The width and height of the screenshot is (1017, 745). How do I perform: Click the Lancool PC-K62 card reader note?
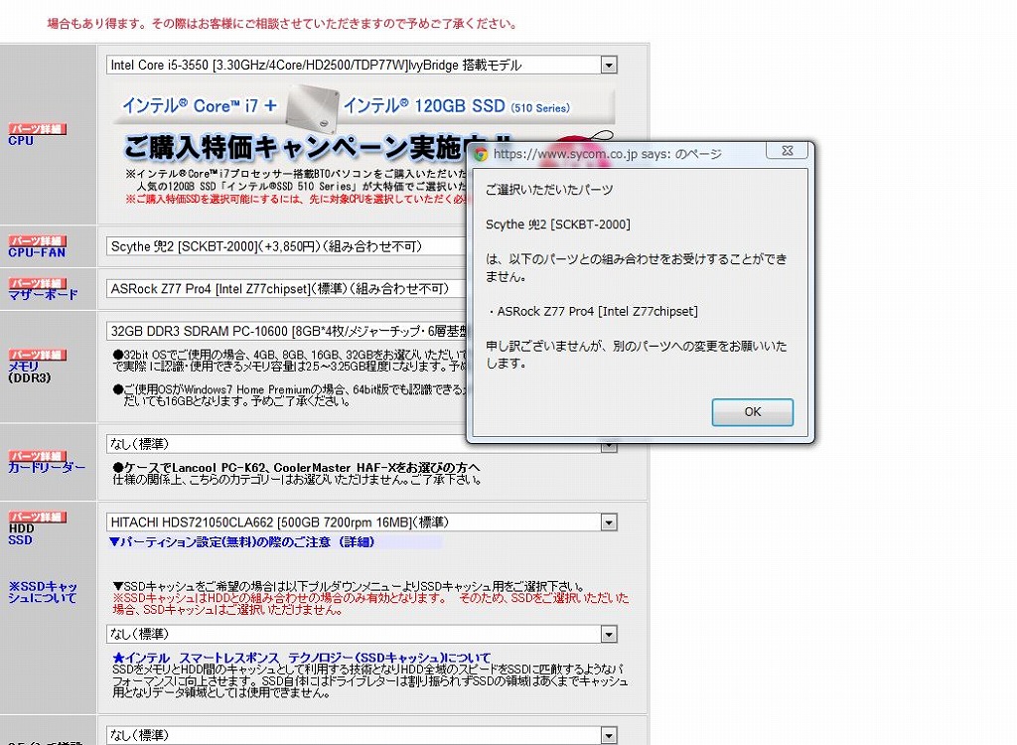click(297, 474)
